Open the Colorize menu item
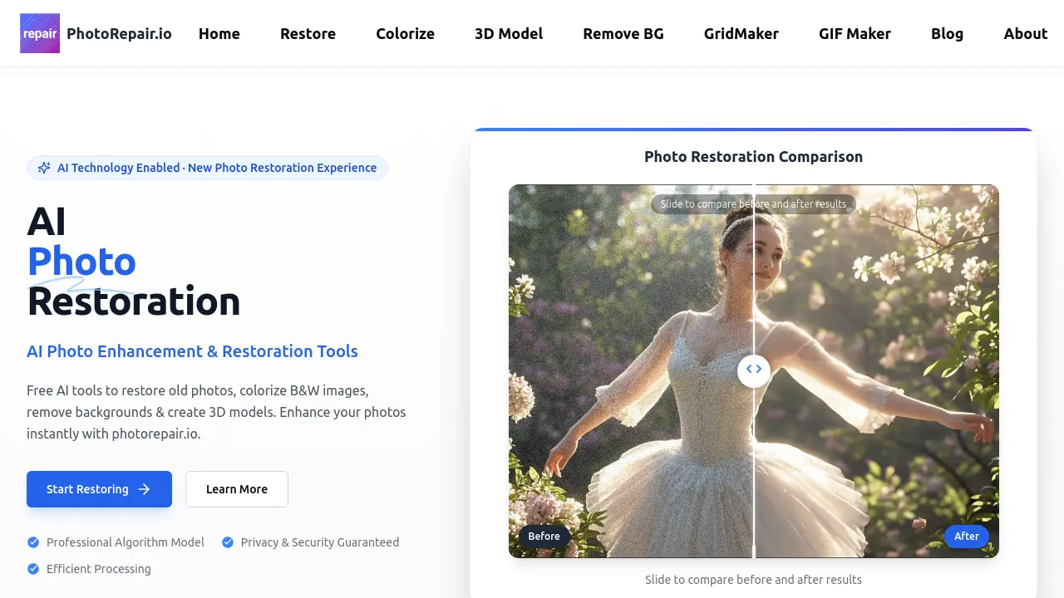 point(405,33)
